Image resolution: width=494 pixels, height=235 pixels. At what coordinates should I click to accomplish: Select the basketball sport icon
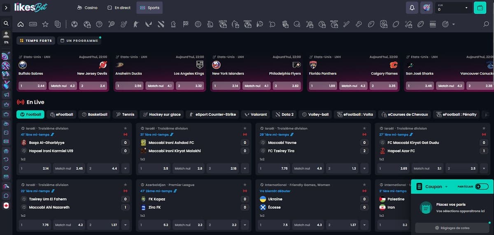click(99, 24)
